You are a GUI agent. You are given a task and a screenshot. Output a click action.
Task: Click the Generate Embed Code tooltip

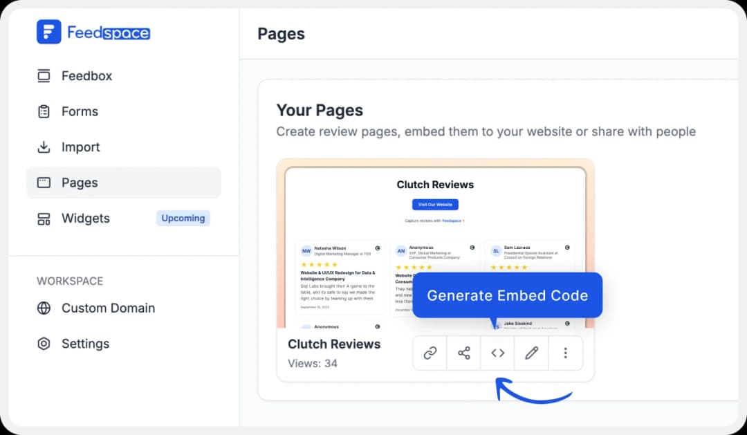pyautogui.click(x=507, y=295)
